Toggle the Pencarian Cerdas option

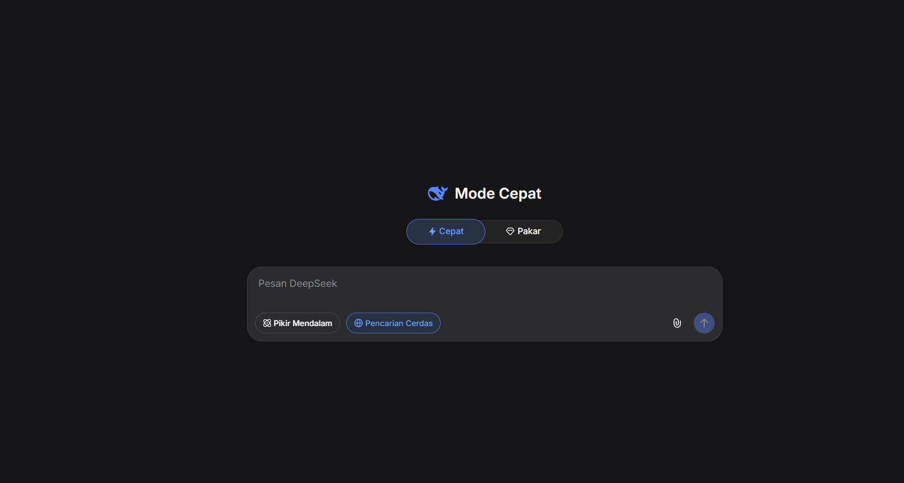tap(393, 323)
